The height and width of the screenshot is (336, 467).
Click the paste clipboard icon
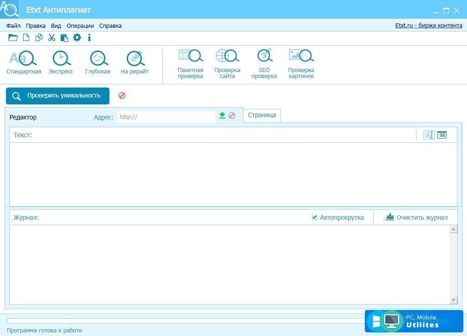64,38
